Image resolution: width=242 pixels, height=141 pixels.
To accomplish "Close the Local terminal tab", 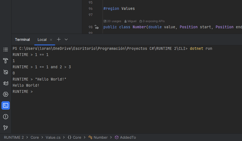I will tap(51, 40).
